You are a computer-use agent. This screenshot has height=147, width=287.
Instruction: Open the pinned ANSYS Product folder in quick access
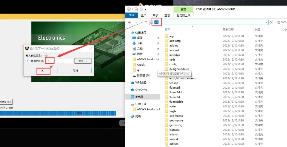click(x=147, y=59)
